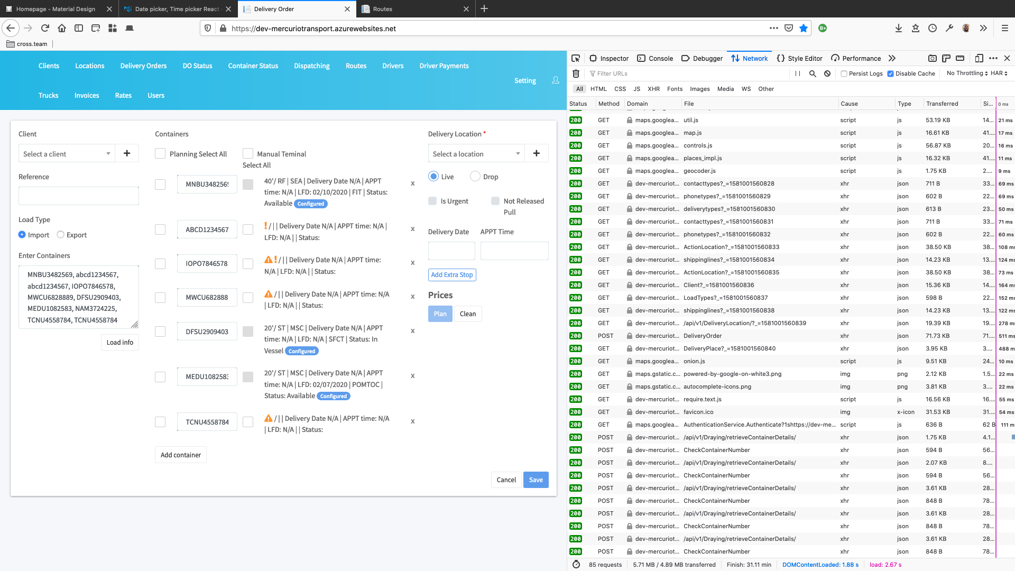This screenshot has height=571, width=1015.
Task: Remove container MNBU348256 with the x
Action: point(413,183)
